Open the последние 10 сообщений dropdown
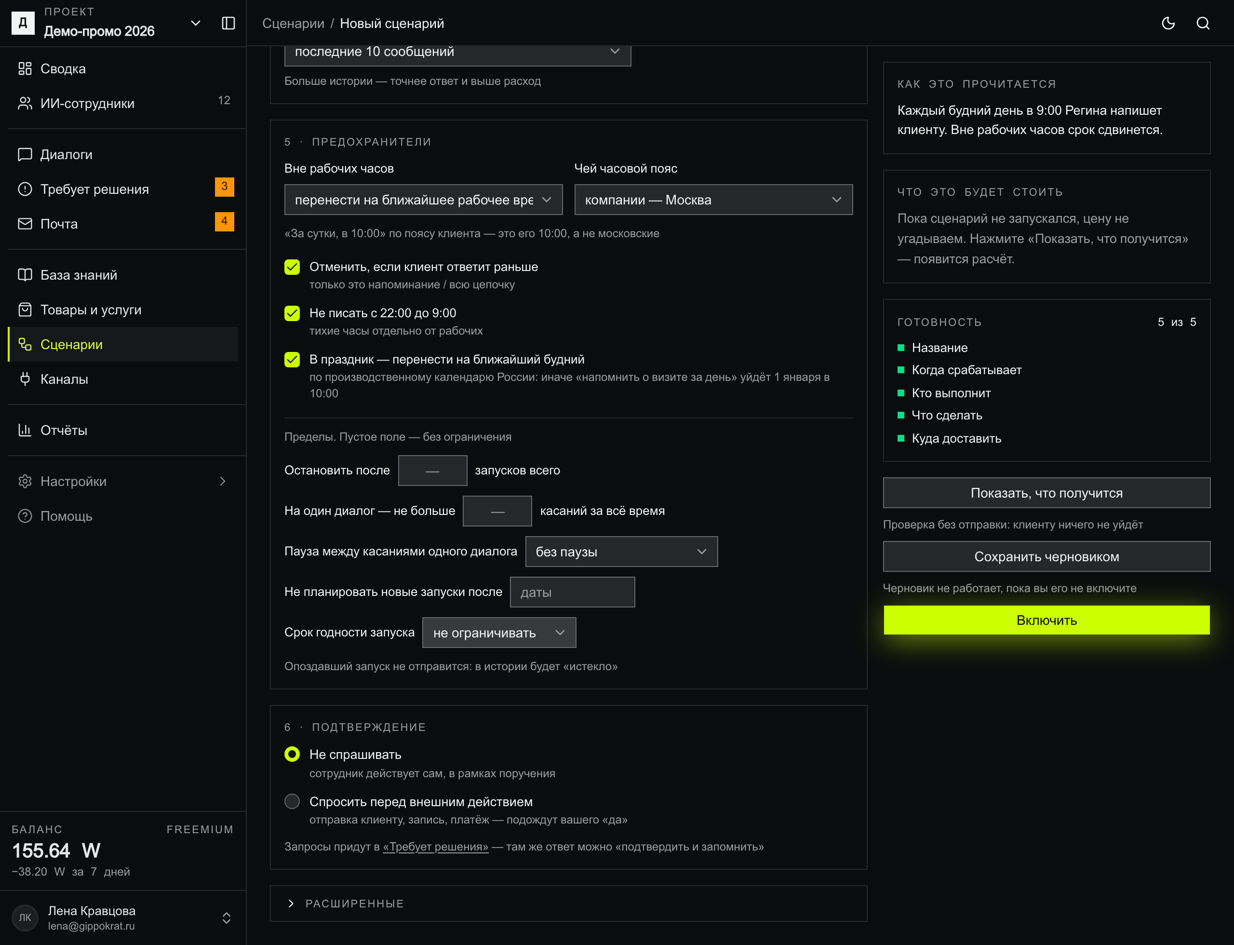1234x945 pixels. click(x=458, y=52)
